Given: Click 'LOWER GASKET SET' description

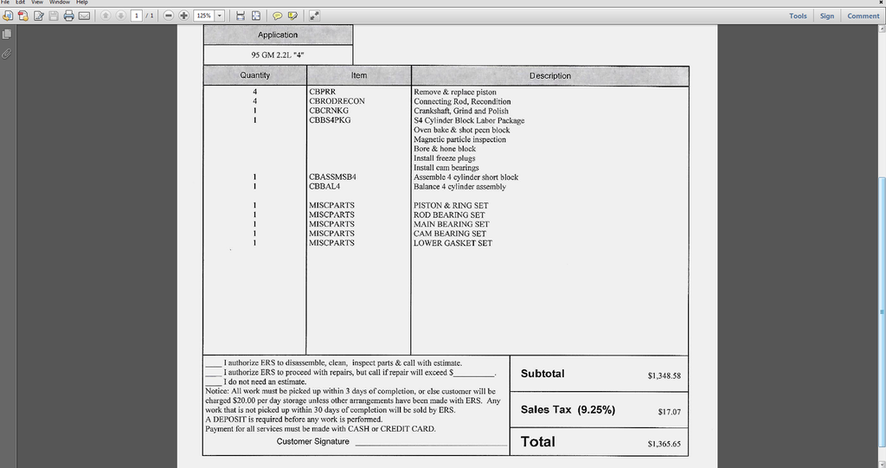Looking at the screenshot, I should (x=453, y=243).
